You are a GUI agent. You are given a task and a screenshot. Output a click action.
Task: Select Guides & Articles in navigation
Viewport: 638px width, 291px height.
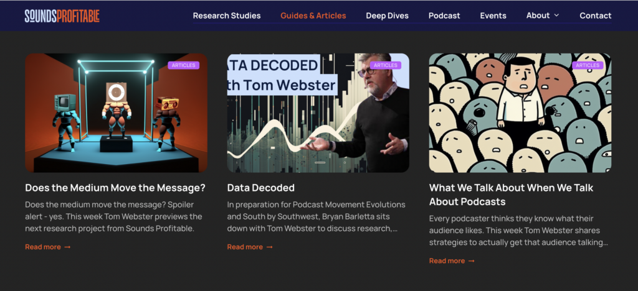point(313,16)
